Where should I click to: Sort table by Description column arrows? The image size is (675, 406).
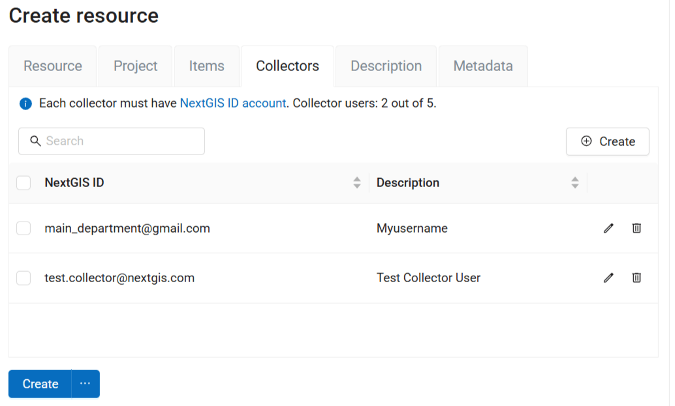coord(574,183)
